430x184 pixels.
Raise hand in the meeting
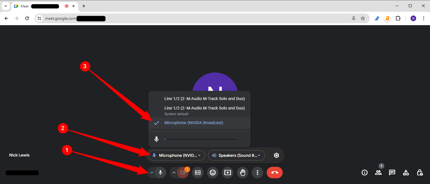point(243,173)
